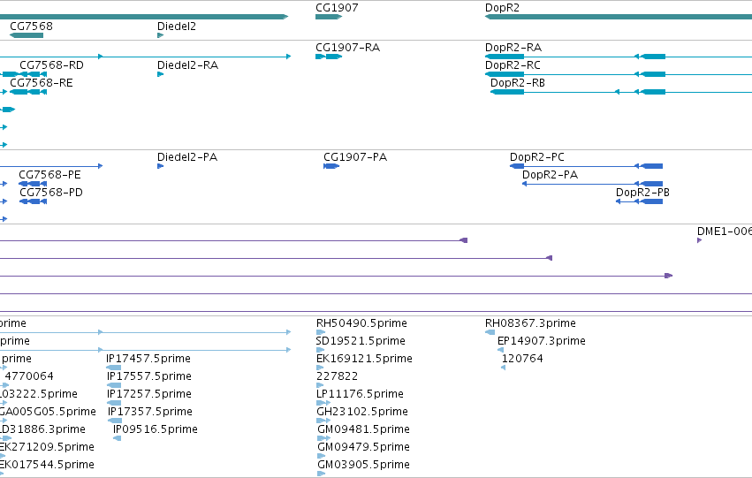Select EST IP09516.5prime
The width and height of the screenshot is (752, 478).
click(x=155, y=429)
